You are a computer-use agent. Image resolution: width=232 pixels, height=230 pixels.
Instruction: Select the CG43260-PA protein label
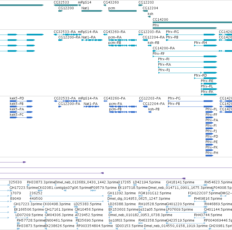point(115,98)
